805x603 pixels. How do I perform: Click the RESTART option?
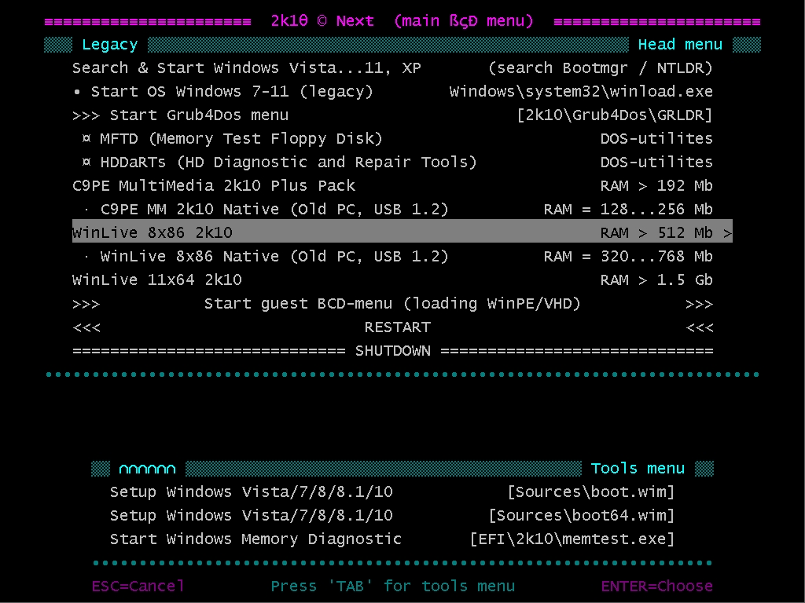[x=397, y=327]
